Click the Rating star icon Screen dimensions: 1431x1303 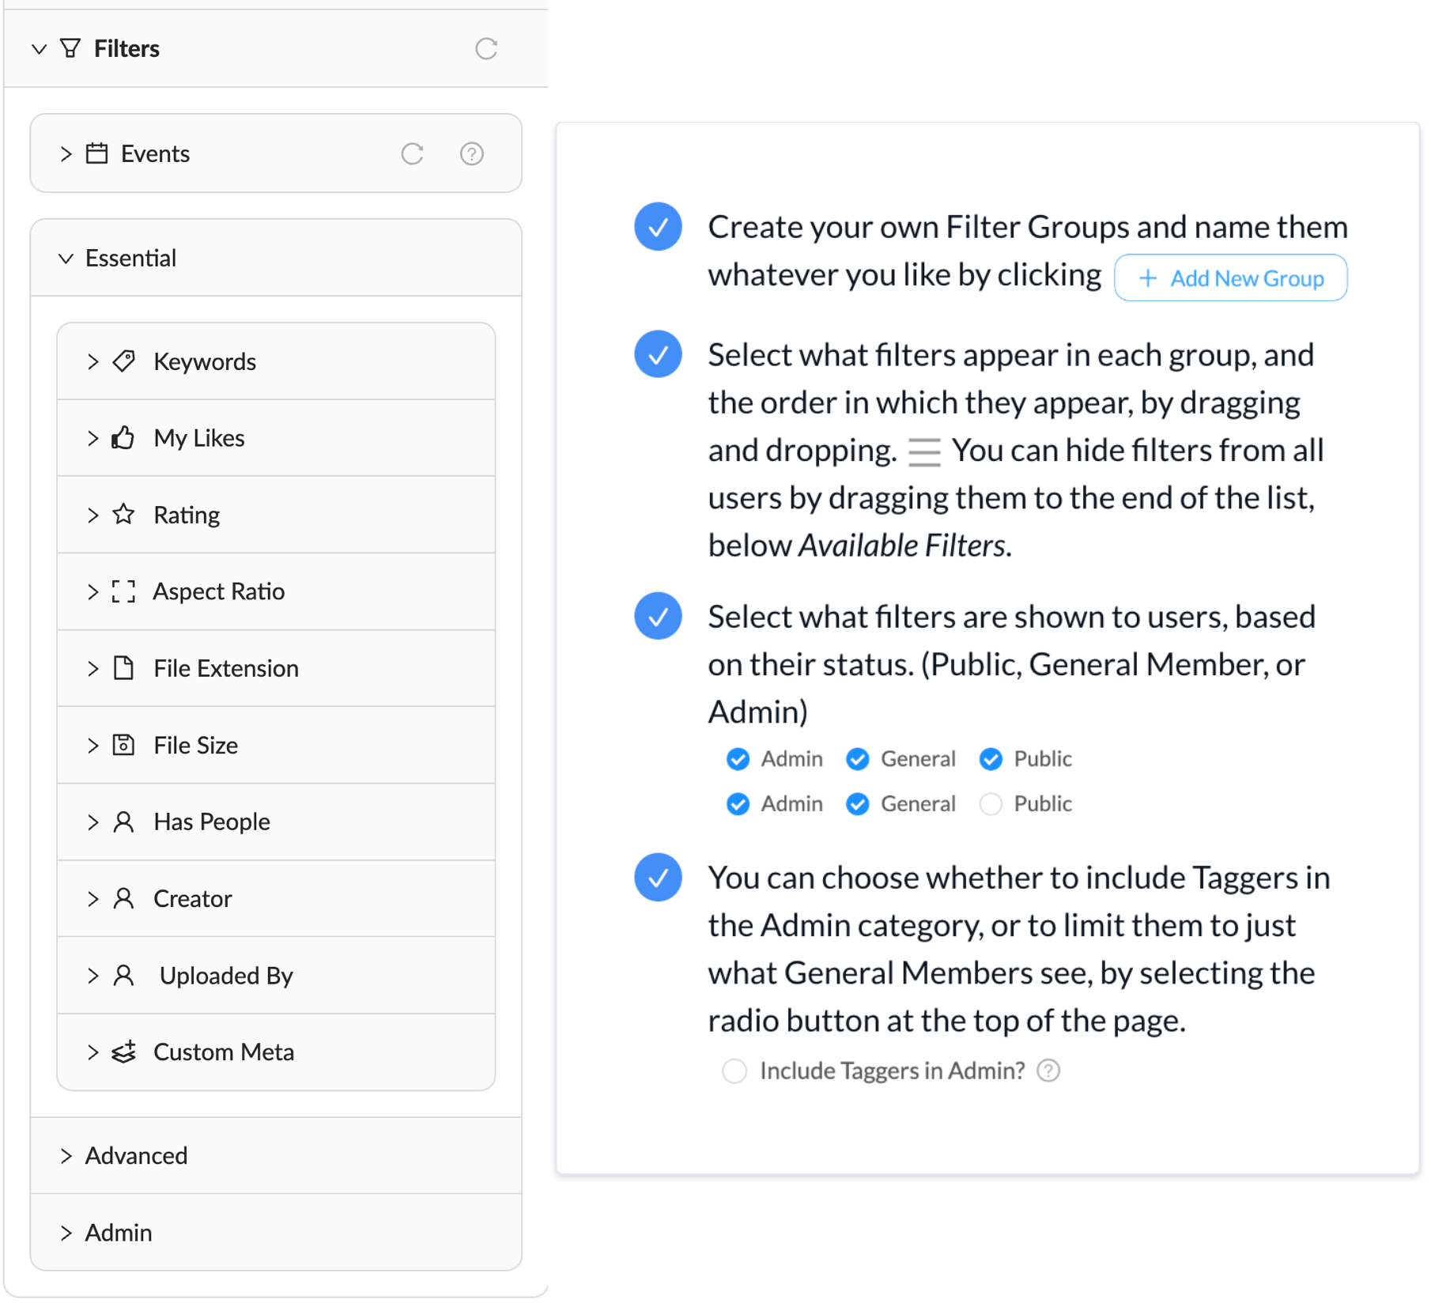pos(123,515)
